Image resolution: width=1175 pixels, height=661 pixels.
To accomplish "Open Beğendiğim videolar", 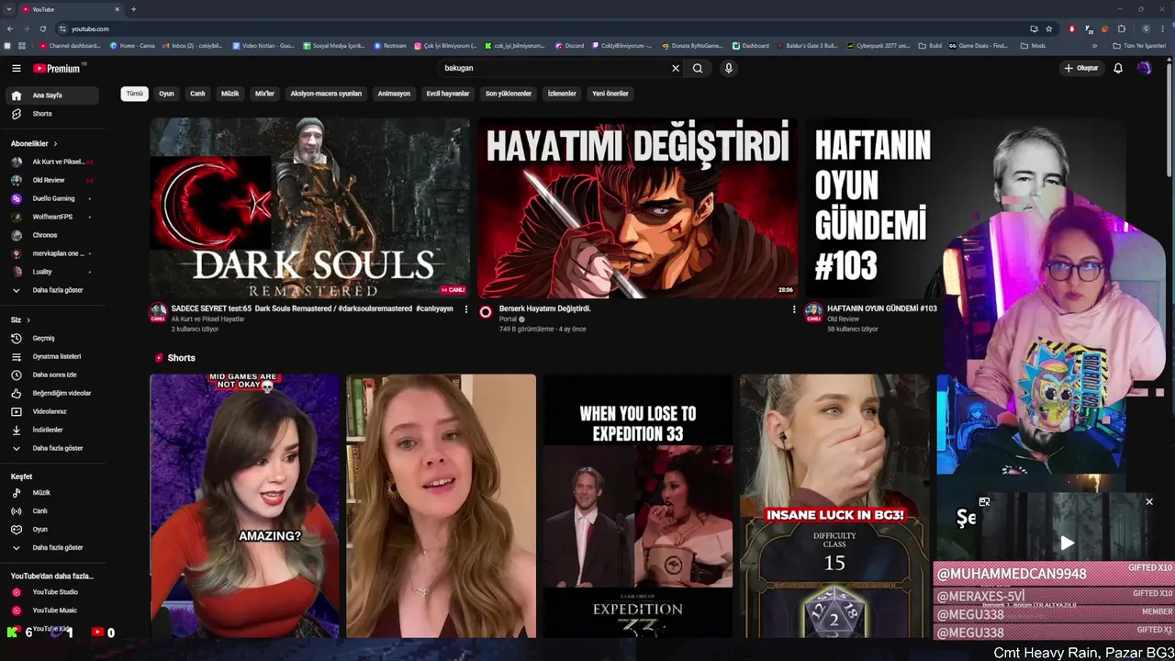I will point(52,393).
